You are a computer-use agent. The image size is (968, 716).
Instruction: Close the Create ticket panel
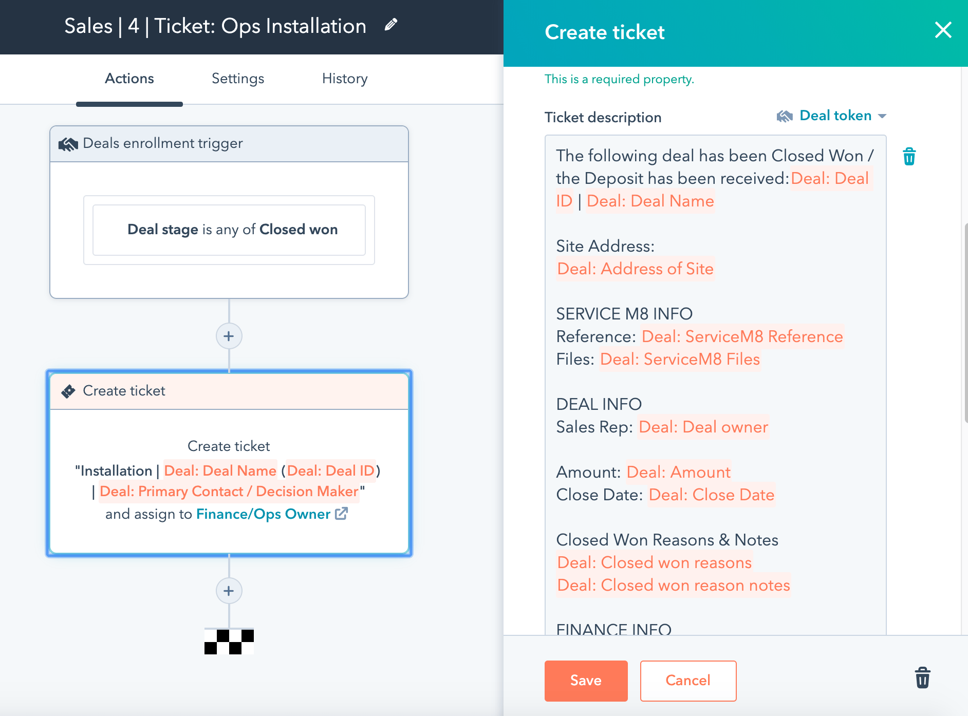coord(943,31)
